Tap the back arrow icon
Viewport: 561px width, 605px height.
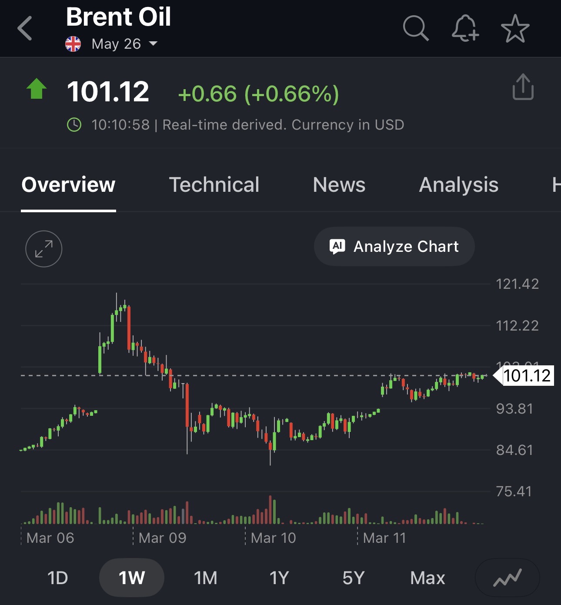[25, 29]
